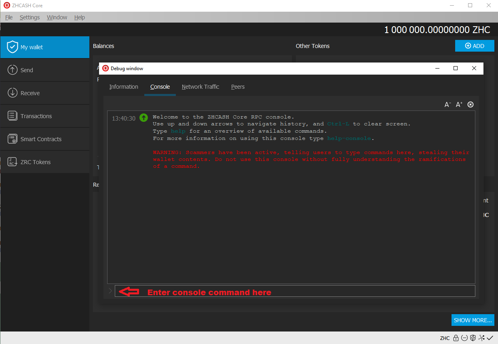Open the Peers tab
498x344 pixels.
click(x=238, y=87)
